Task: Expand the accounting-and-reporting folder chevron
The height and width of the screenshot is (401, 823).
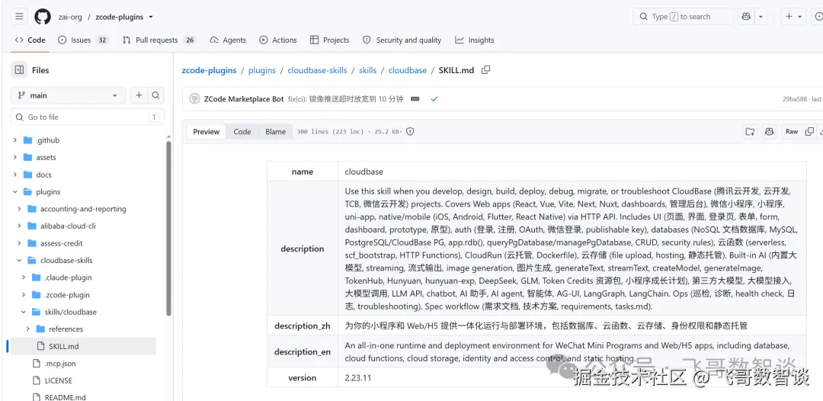Action: [x=19, y=209]
